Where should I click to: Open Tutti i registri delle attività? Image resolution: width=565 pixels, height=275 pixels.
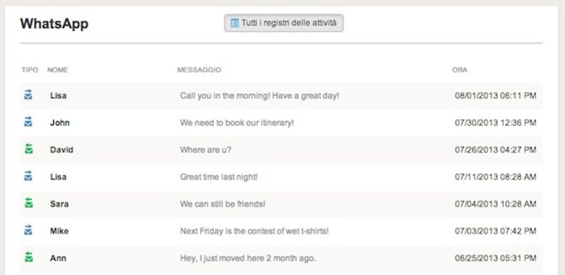point(284,23)
